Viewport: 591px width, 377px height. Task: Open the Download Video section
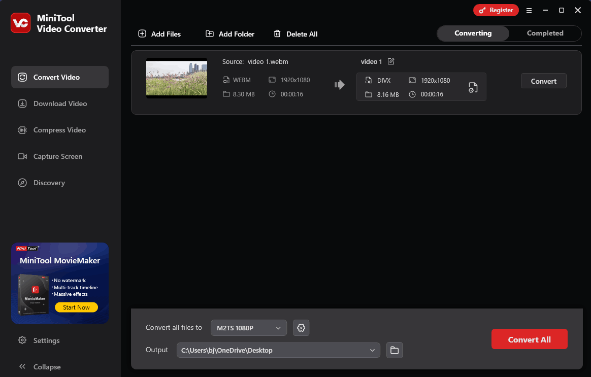60,104
